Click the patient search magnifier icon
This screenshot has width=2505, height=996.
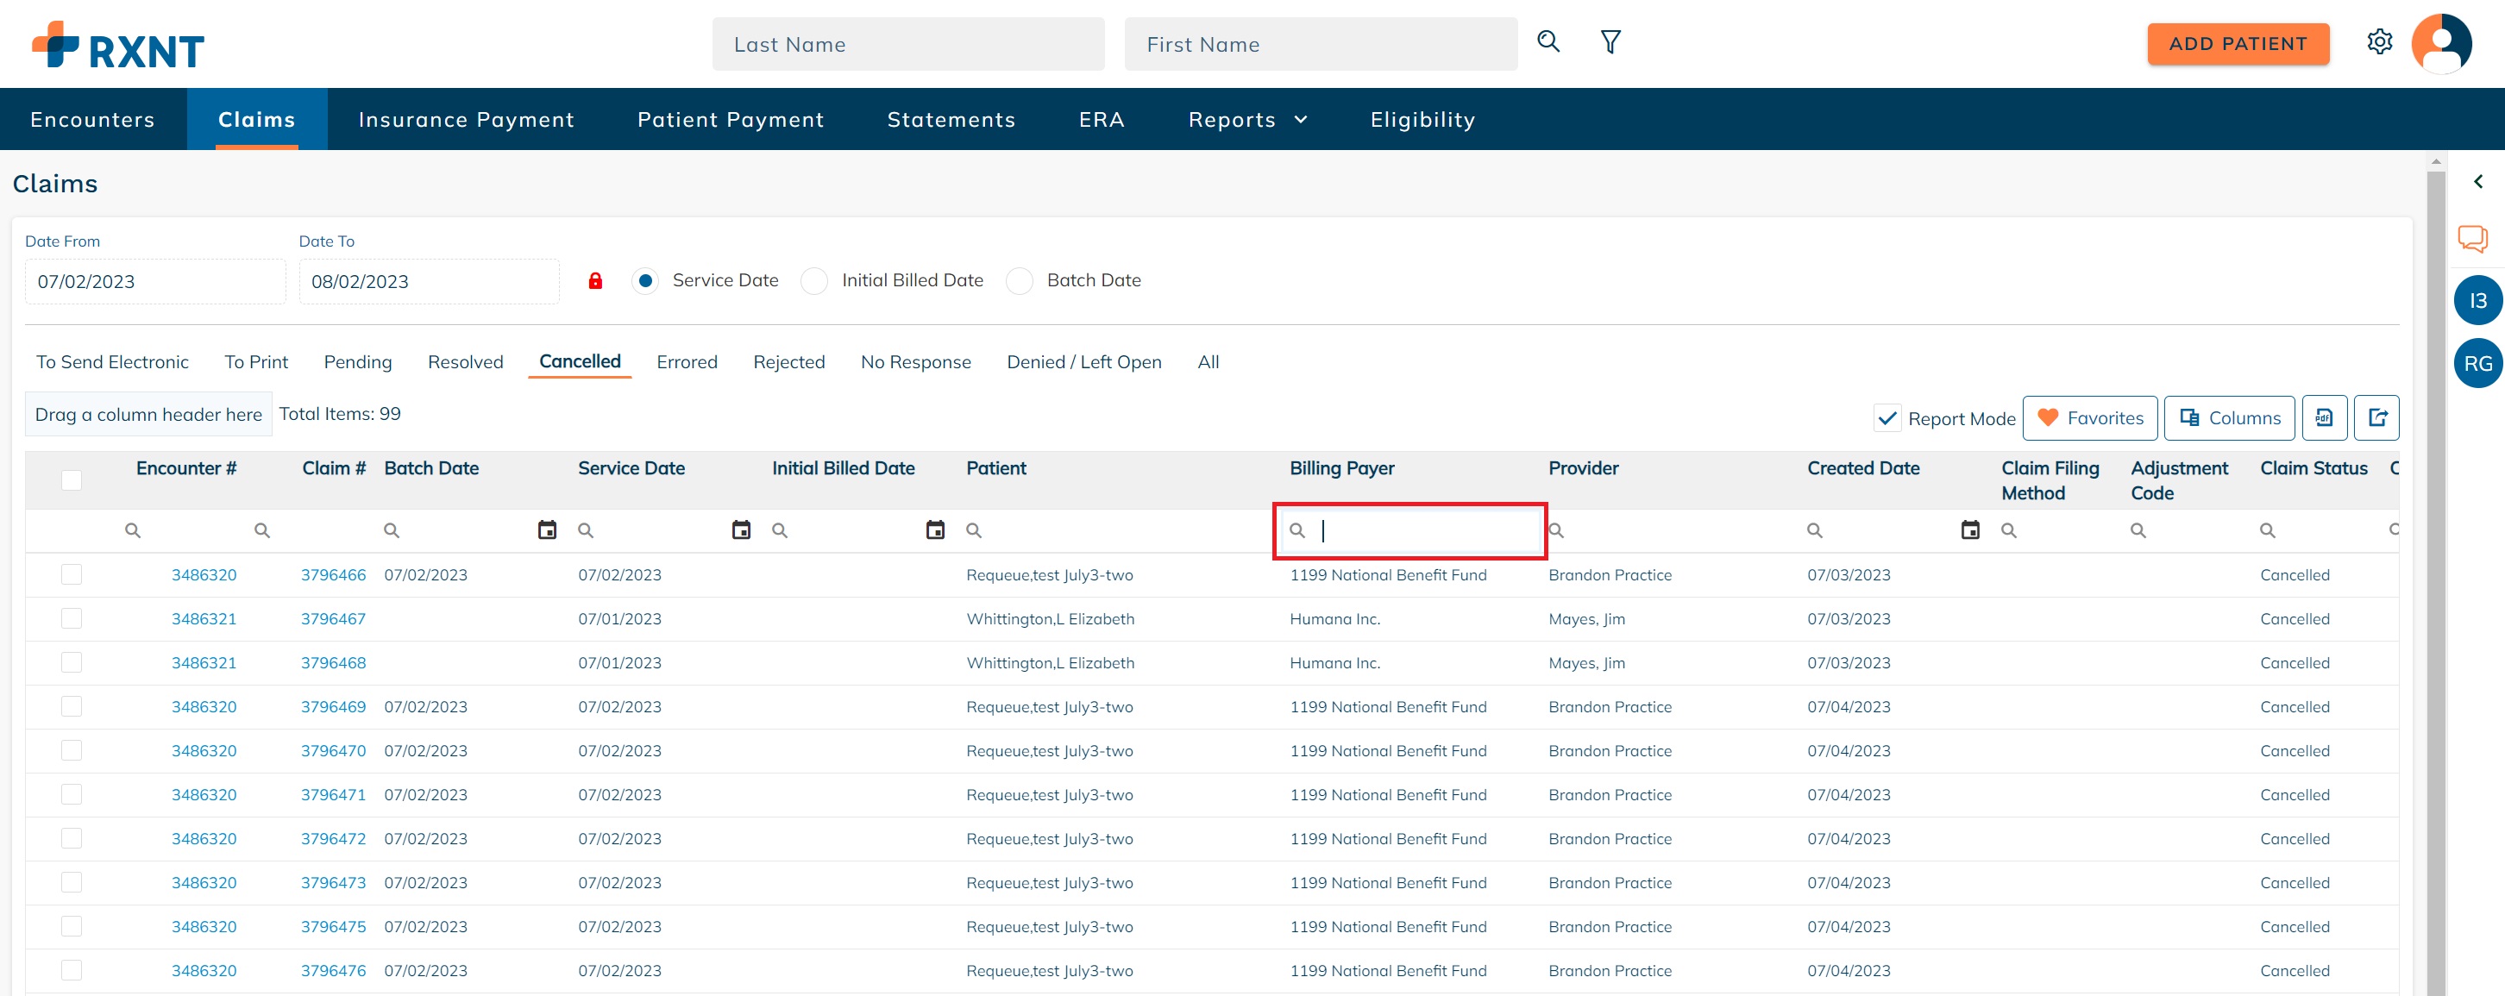click(1548, 41)
